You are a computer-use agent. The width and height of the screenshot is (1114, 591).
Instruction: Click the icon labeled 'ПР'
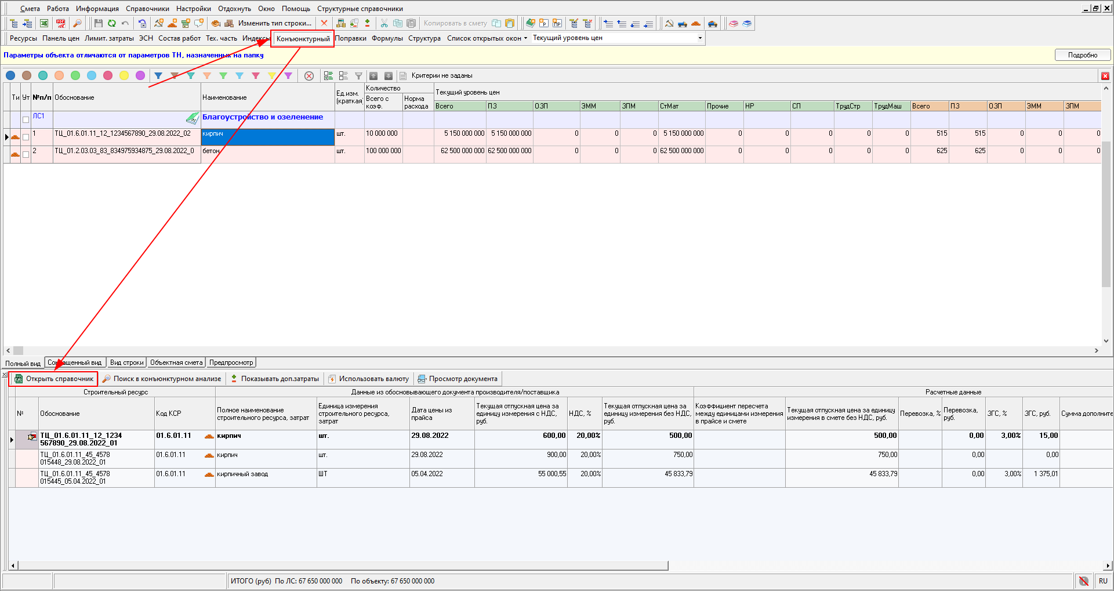click(557, 23)
